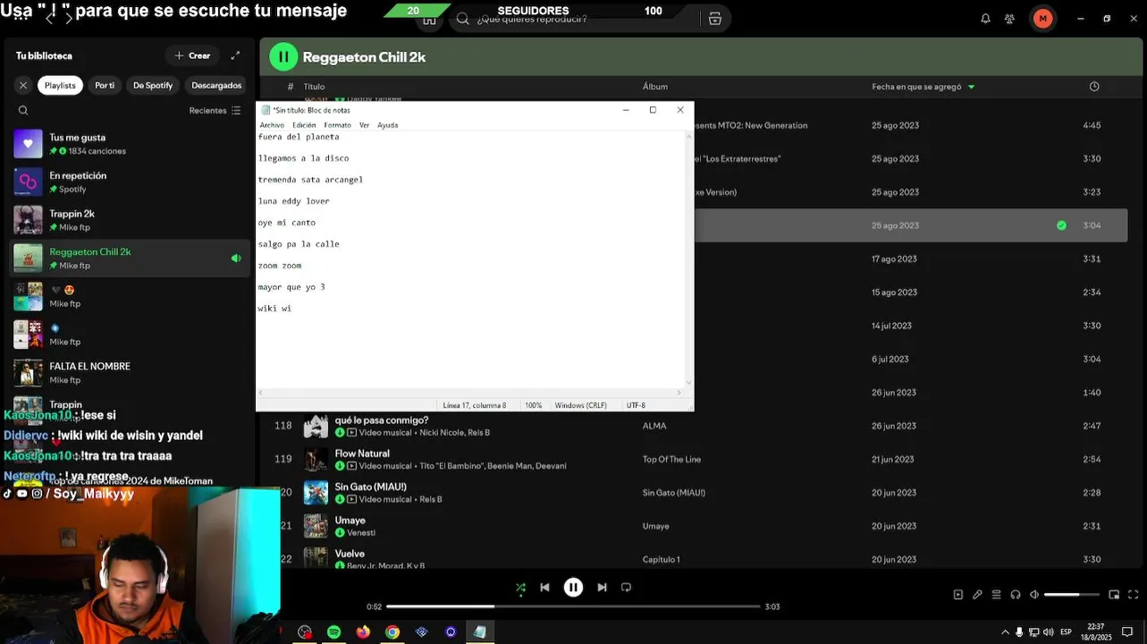Open Edición menu in Notepad
The height and width of the screenshot is (644, 1147).
pyautogui.click(x=304, y=125)
